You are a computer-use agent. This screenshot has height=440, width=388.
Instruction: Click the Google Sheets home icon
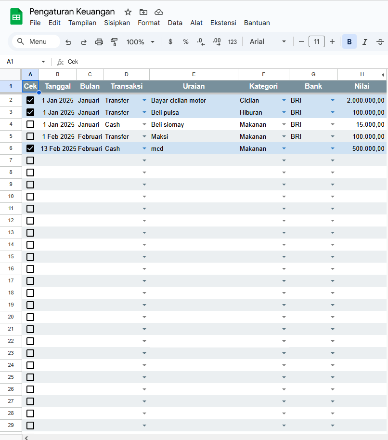tap(16, 16)
